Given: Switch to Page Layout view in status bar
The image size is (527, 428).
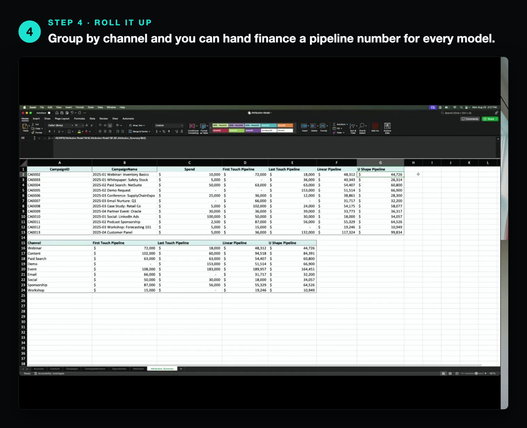Looking at the screenshot, I should tap(450, 373).
